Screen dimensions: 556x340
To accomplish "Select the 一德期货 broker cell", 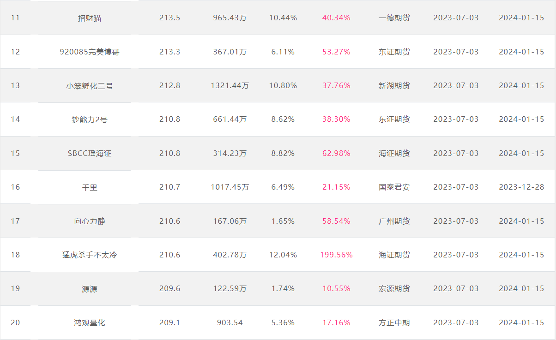I will coord(394,18).
